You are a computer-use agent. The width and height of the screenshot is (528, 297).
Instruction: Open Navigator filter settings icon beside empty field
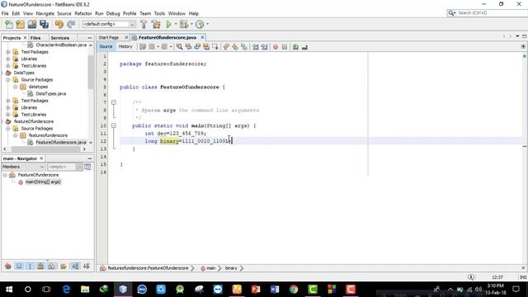tap(87, 167)
